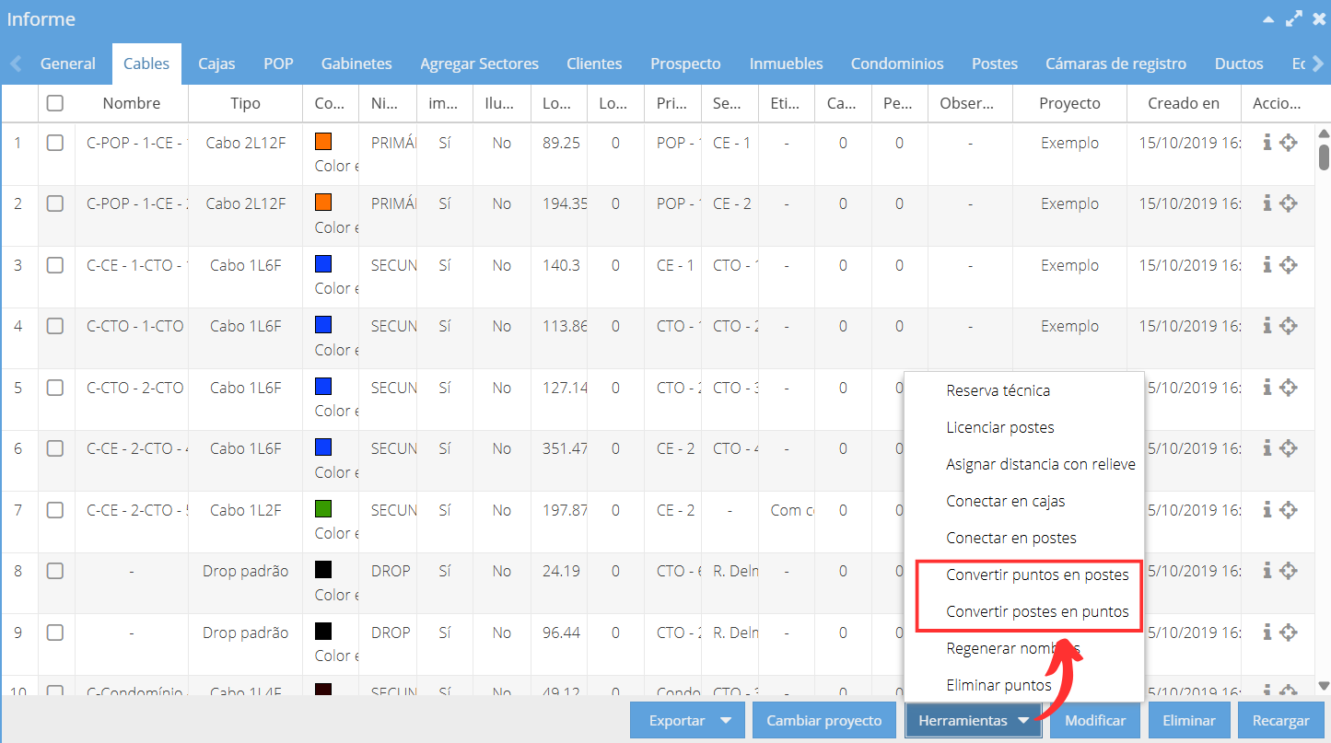Image resolution: width=1331 pixels, height=743 pixels.
Task: Switch to the Clientes tab
Action: (594, 64)
